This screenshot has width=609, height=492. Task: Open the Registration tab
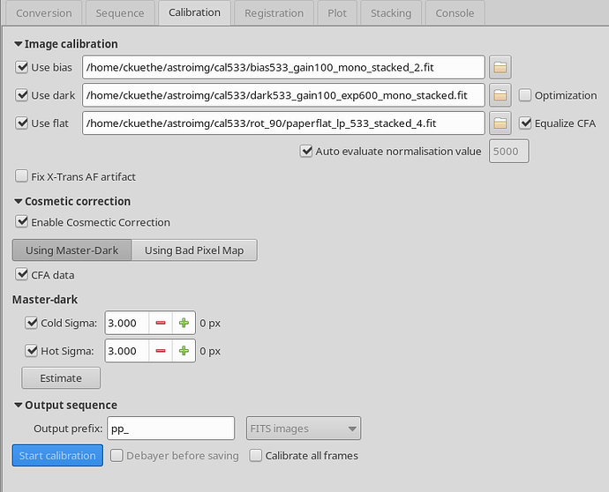pyautogui.click(x=274, y=13)
